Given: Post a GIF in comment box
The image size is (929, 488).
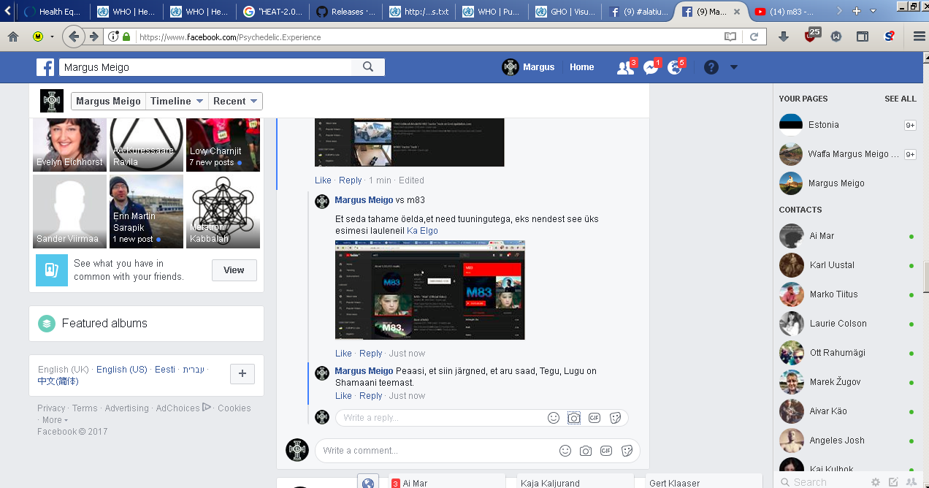Looking at the screenshot, I should 606,451.
